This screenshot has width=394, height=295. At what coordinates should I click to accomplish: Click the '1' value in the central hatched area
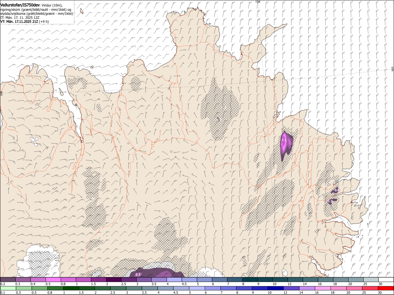click(219, 120)
